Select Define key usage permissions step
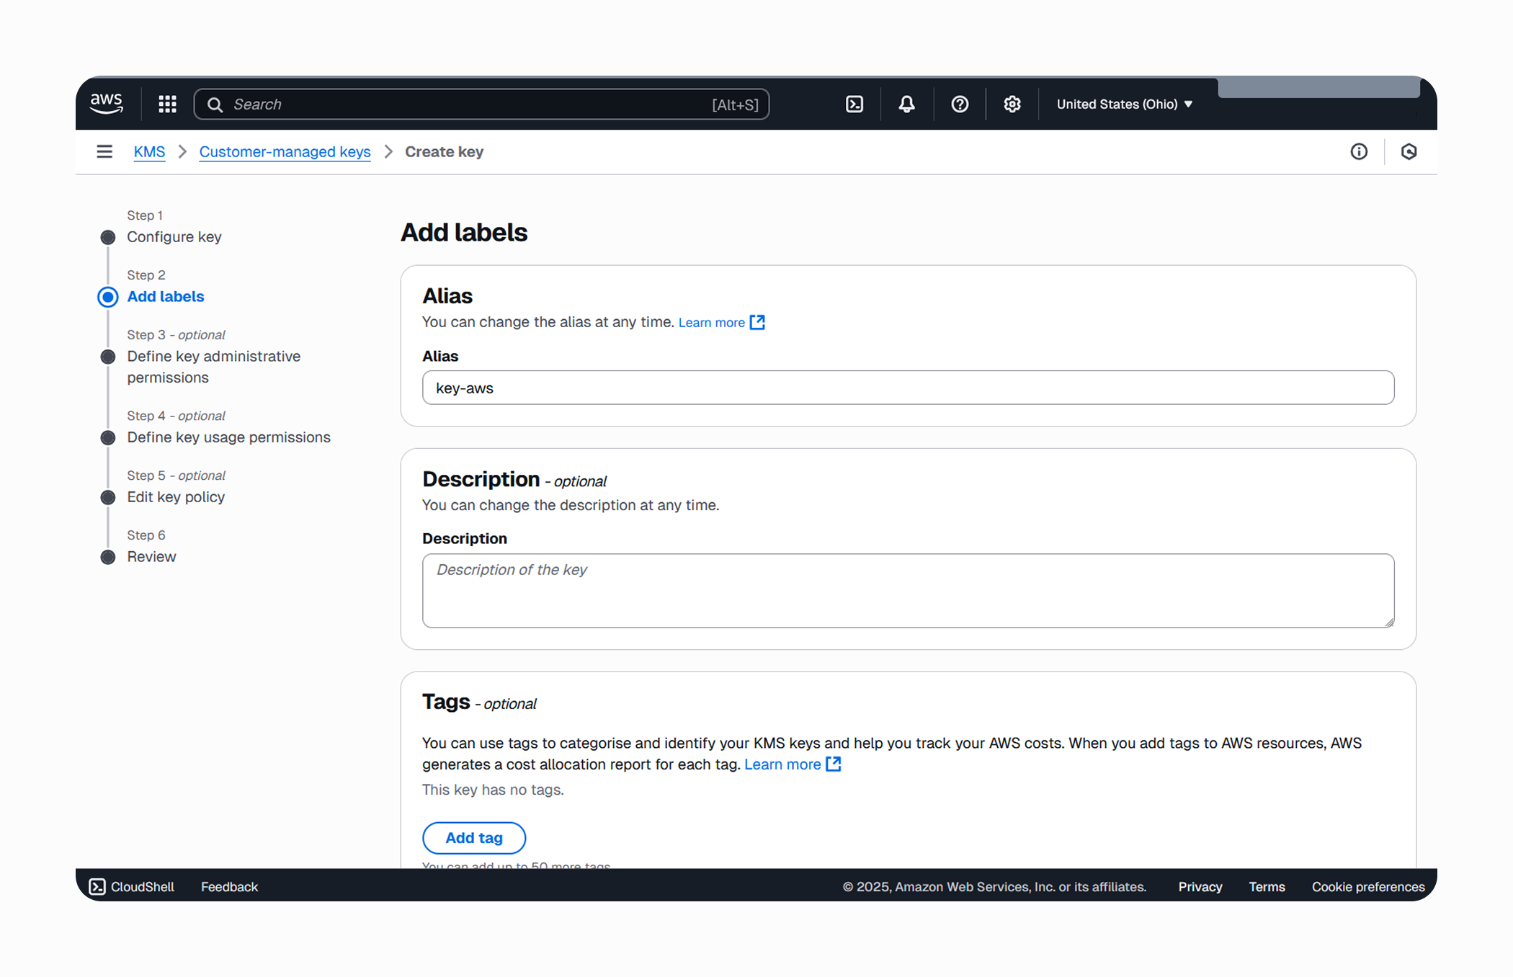Image resolution: width=1513 pixels, height=977 pixels. click(x=228, y=437)
